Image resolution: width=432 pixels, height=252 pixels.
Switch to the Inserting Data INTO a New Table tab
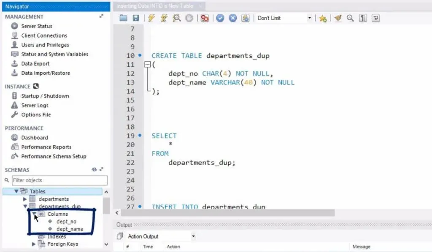coord(156,6)
